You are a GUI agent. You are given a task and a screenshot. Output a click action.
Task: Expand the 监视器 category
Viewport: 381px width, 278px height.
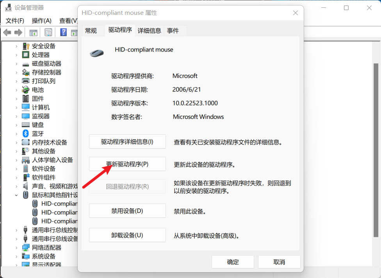pos(16,116)
